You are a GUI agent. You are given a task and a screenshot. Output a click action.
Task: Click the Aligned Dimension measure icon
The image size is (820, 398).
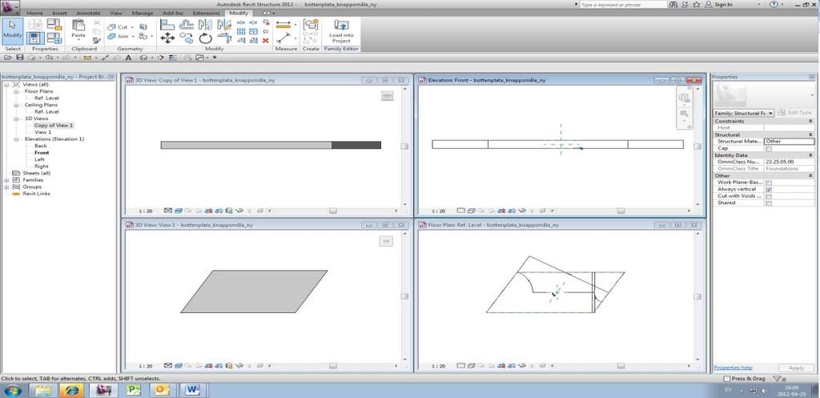tap(283, 25)
